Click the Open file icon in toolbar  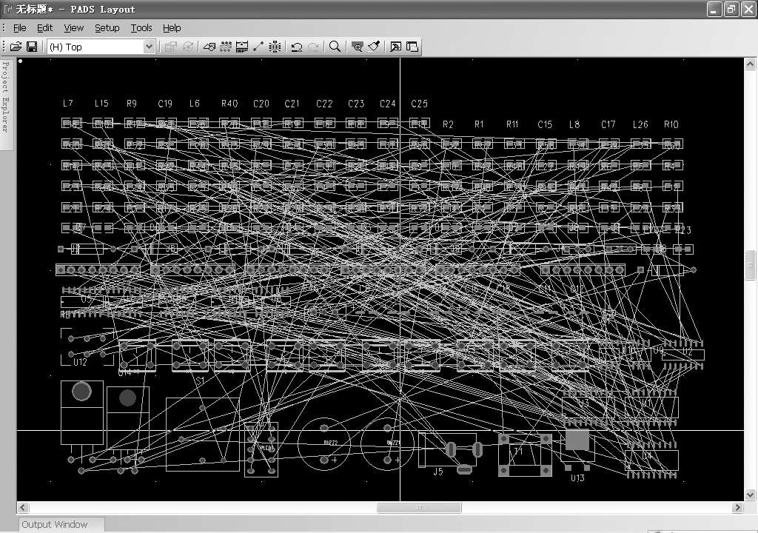point(16,47)
